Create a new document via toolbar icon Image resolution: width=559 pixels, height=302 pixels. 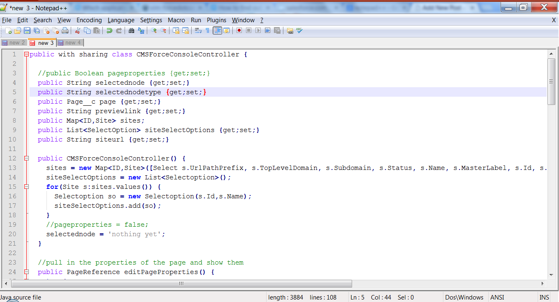click(8, 30)
